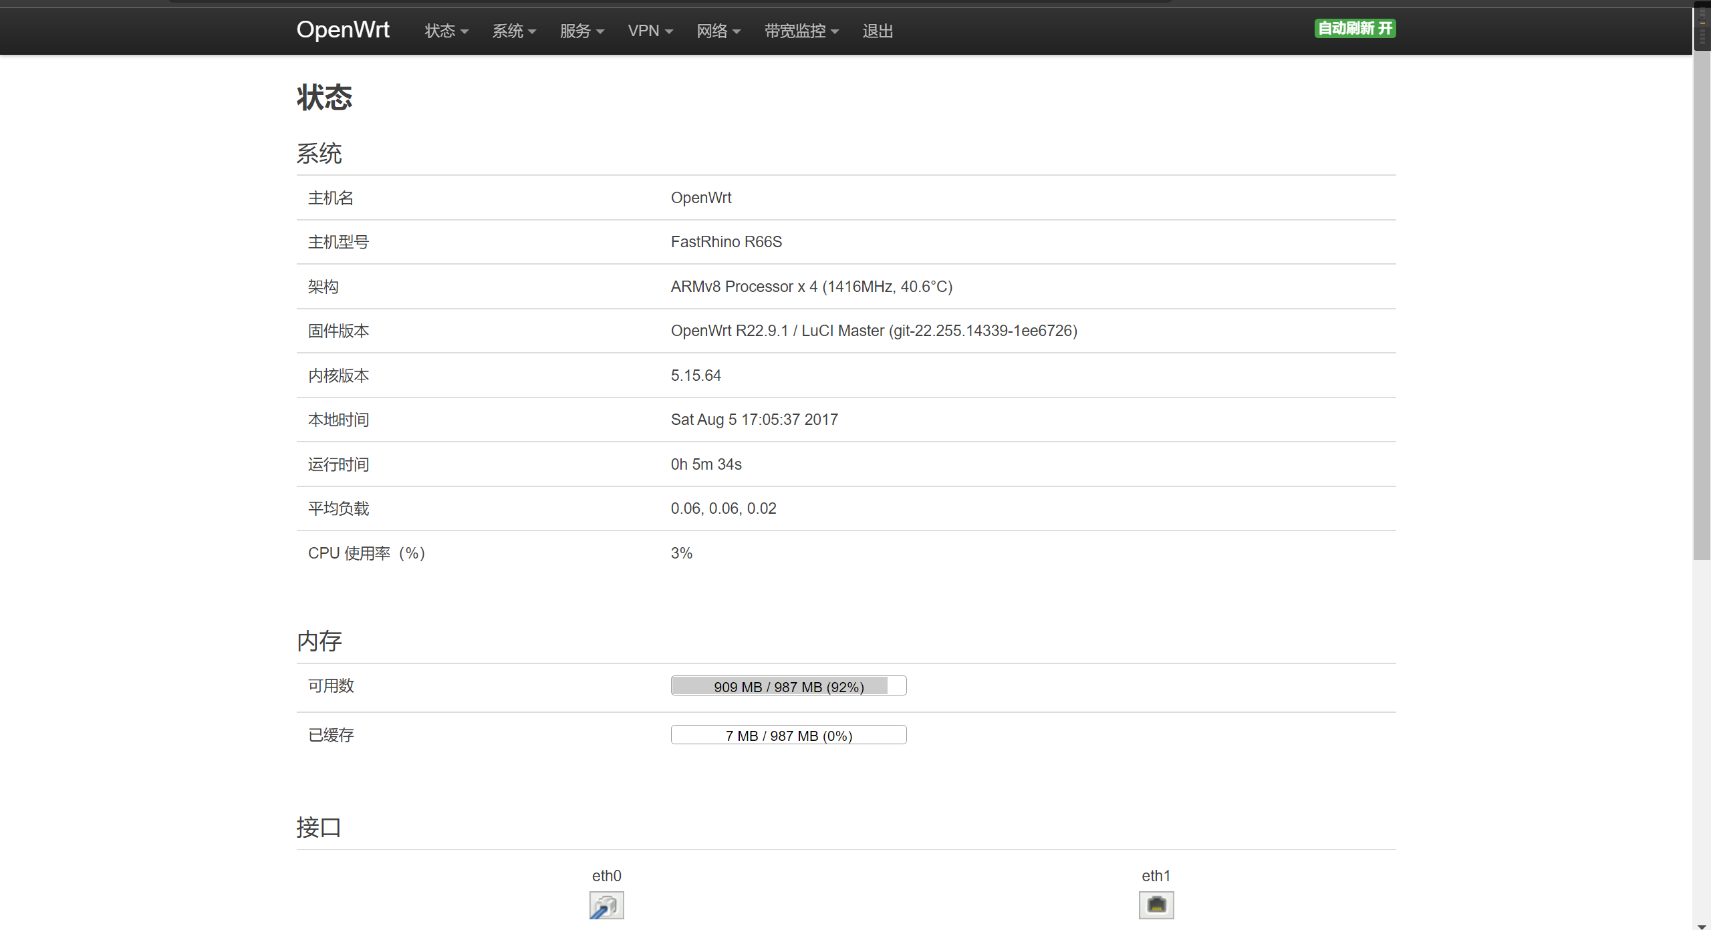Select the FastRhino R66S model text
Image resolution: width=1711 pixels, height=930 pixels.
click(x=727, y=242)
